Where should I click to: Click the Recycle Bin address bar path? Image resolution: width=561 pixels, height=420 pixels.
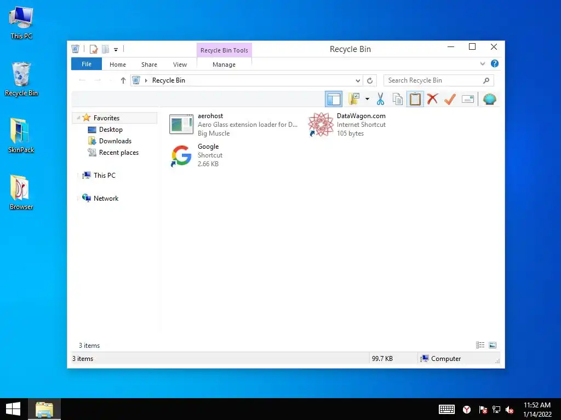point(169,80)
